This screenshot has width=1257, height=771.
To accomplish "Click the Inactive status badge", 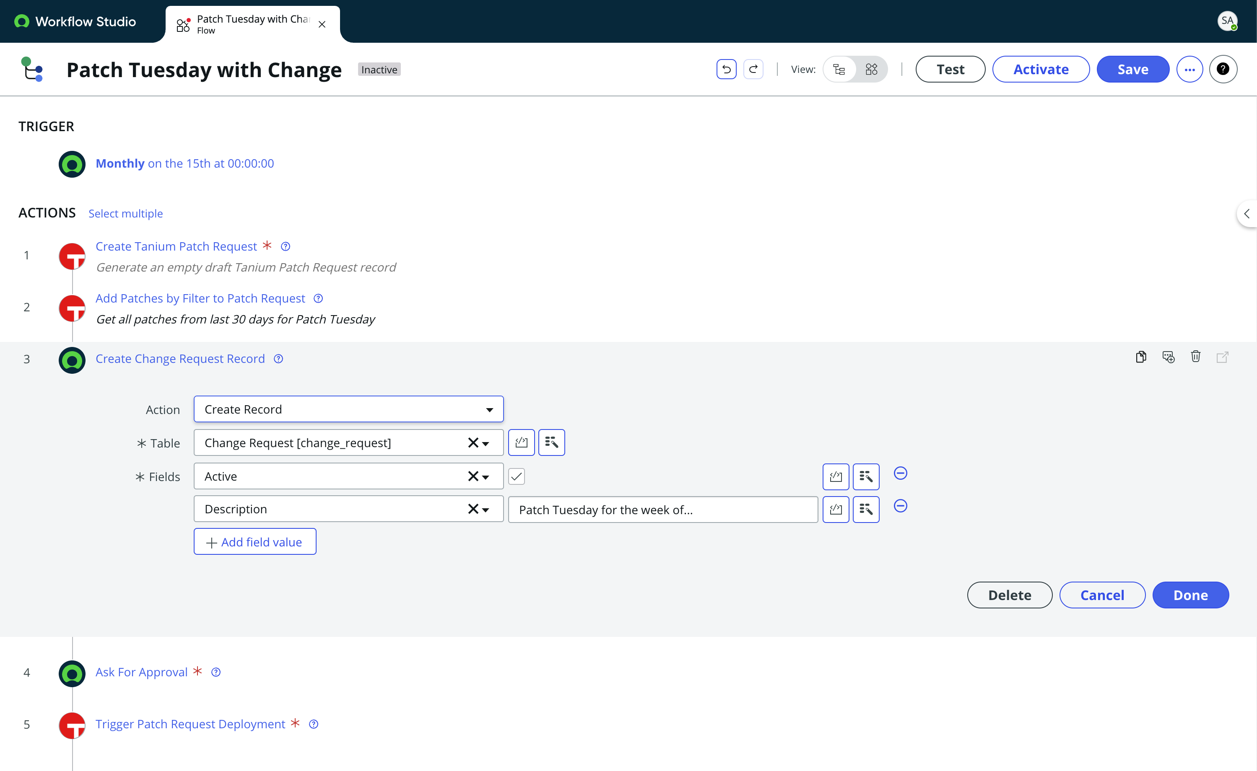I will click(379, 70).
